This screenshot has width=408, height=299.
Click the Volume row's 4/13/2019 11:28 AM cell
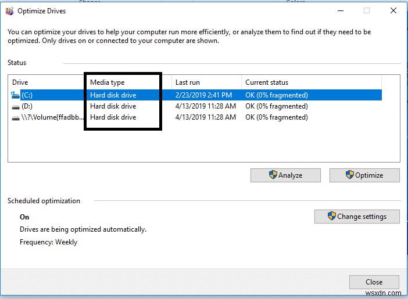point(206,117)
